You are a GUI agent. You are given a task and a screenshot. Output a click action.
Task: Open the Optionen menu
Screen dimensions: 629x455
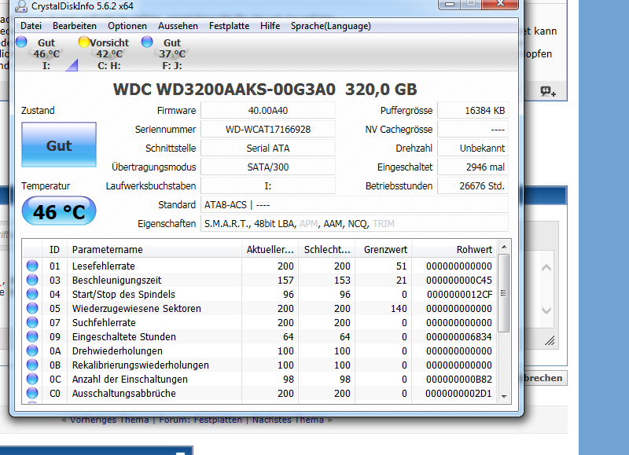click(x=127, y=26)
